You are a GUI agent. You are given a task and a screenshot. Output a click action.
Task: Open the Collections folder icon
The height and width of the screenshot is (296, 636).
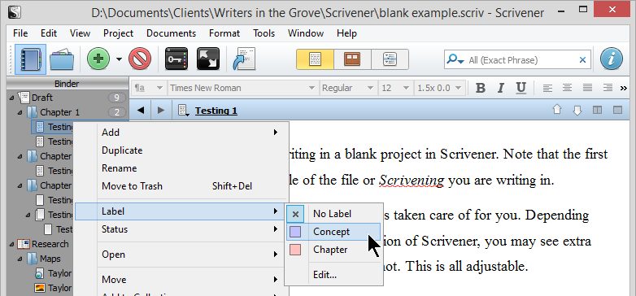[x=62, y=59]
